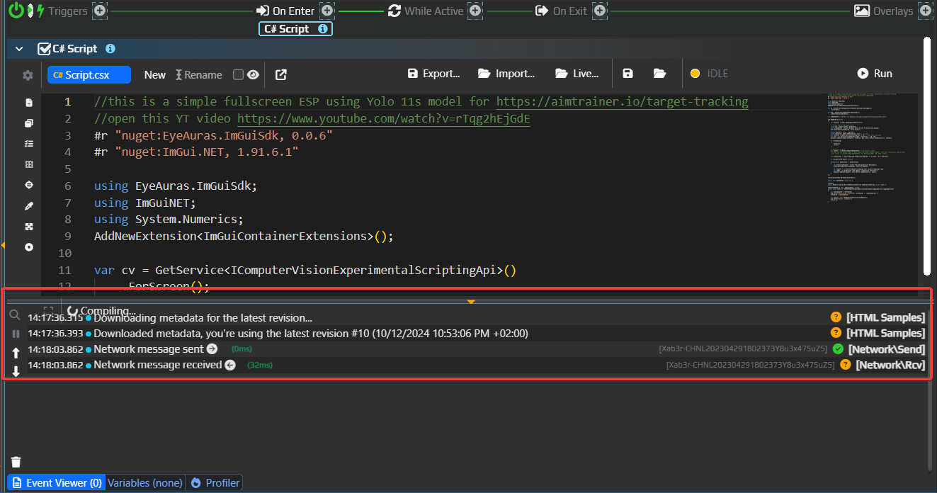The image size is (937, 493).
Task: Click the green check status icon on Network\Send
Action: (x=838, y=349)
